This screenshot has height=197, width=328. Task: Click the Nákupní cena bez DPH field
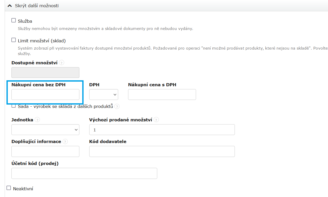click(45, 94)
